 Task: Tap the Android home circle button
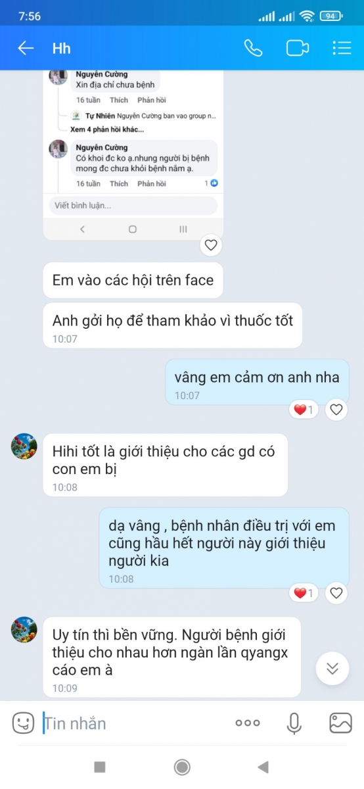pyautogui.click(x=182, y=767)
